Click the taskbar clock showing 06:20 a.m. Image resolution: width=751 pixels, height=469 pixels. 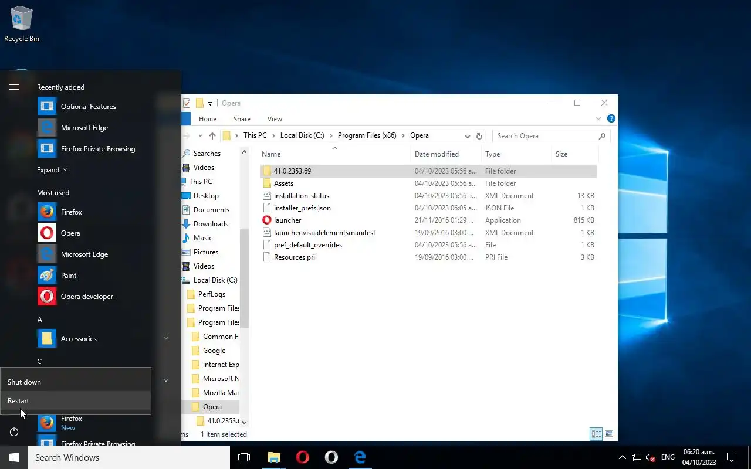pos(699,457)
